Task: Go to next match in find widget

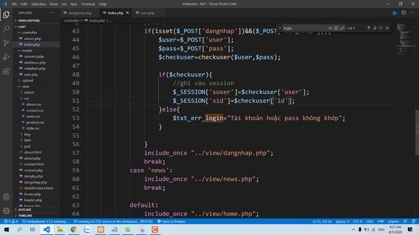Action: tap(374, 28)
